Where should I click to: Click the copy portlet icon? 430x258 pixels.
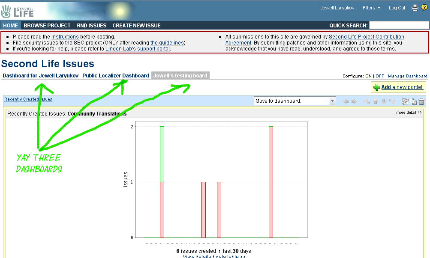coord(413,101)
